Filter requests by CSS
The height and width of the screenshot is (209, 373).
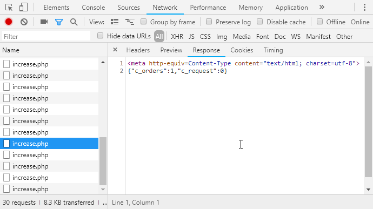coord(205,37)
